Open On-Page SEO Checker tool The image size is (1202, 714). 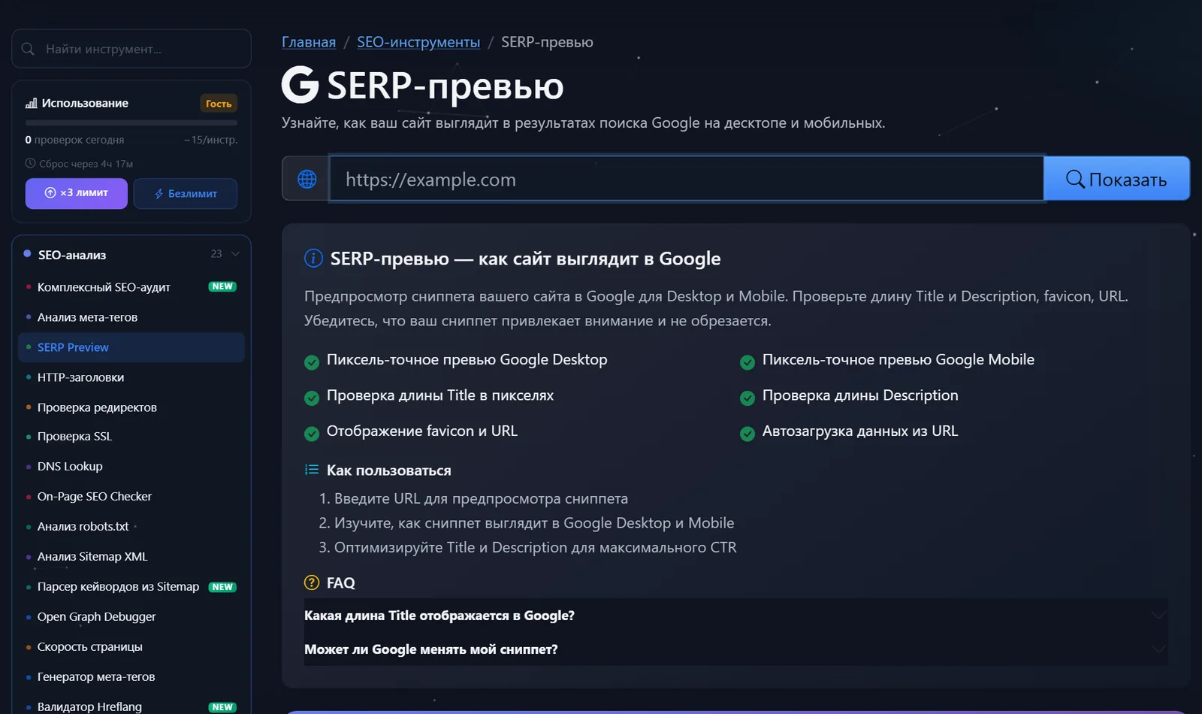tap(131, 496)
